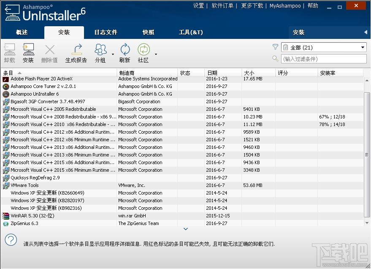
Task: Collapse the right panel using the 安装 chevron
Action: pyautogui.click(x=366, y=32)
